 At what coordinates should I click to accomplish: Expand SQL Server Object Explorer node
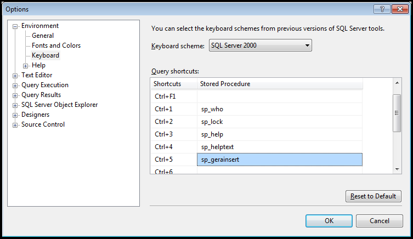tap(15, 105)
